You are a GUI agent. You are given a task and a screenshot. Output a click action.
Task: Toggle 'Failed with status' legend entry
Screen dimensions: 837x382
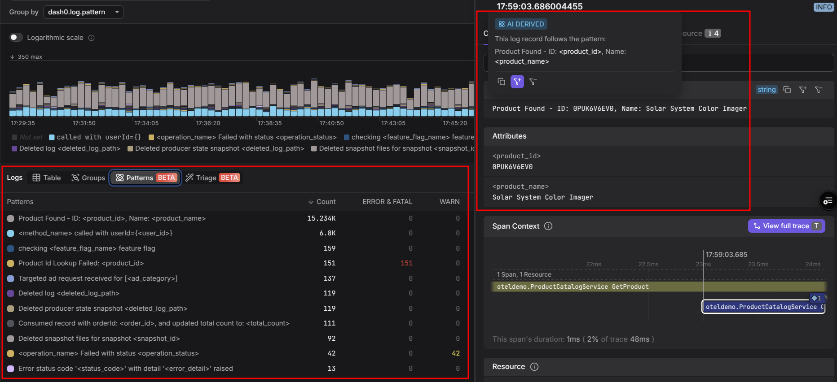click(242, 137)
